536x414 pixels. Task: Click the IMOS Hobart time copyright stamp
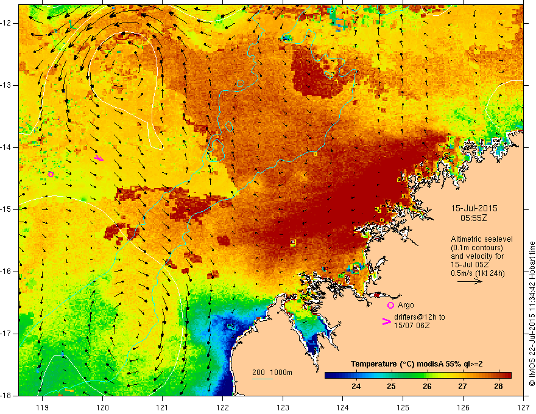pos(532,314)
